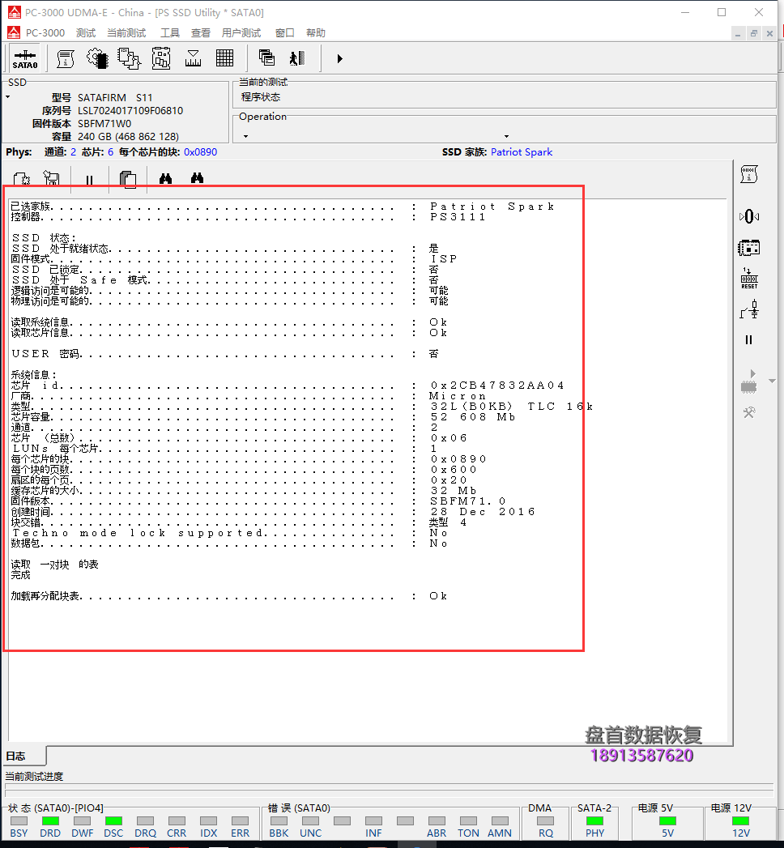Click the save log floppy disk icon
The height and width of the screenshot is (848, 784).
click(52, 178)
